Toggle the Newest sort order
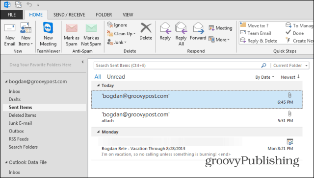This screenshot has width=314, height=178. tap(290, 77)
